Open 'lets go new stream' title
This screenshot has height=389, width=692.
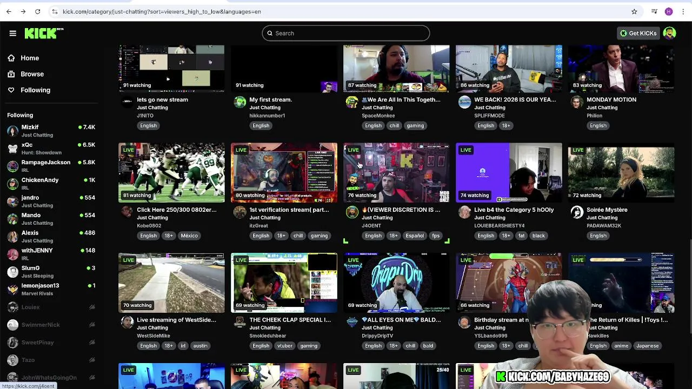(x=162, y=99)
